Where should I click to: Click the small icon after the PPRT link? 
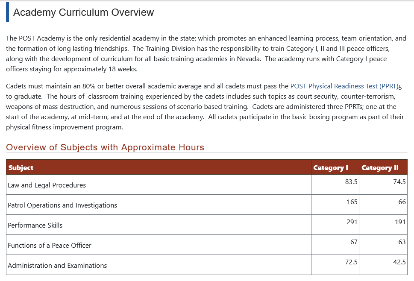pyautogui.click(x=400, y=88)
